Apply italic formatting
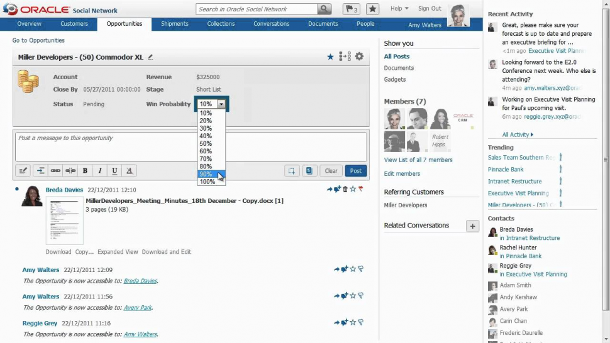The width and height of the screenshot is (610, 343). [99, 170]
